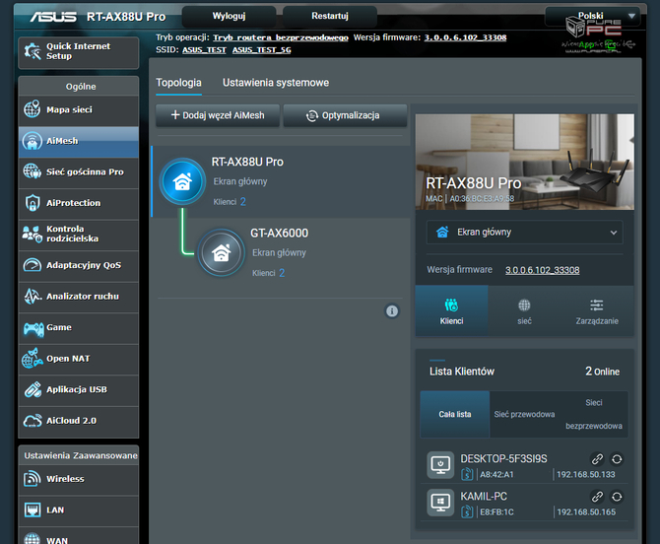660x544 pixels.
Task: Click IP address 192.168.50.133
Action: tap(586, 475)
